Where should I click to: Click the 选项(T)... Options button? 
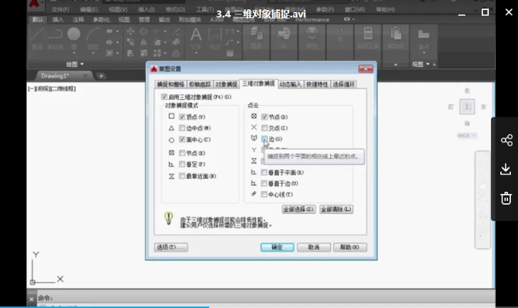coord(171,247)
